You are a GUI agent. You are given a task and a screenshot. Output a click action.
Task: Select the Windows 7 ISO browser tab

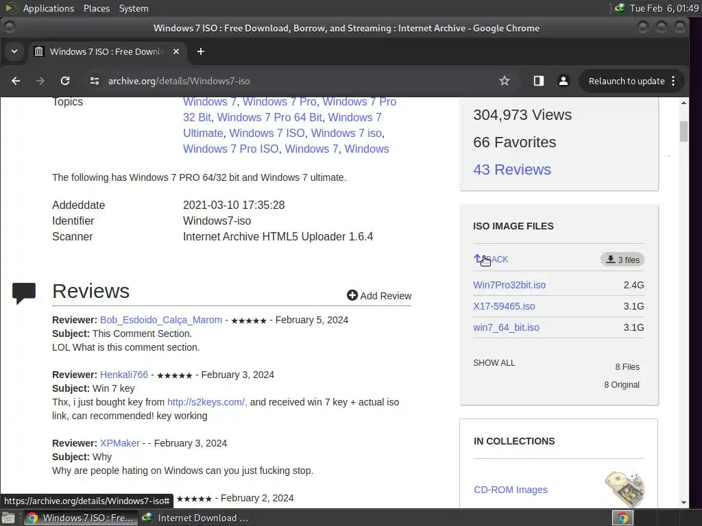[108, 51]
